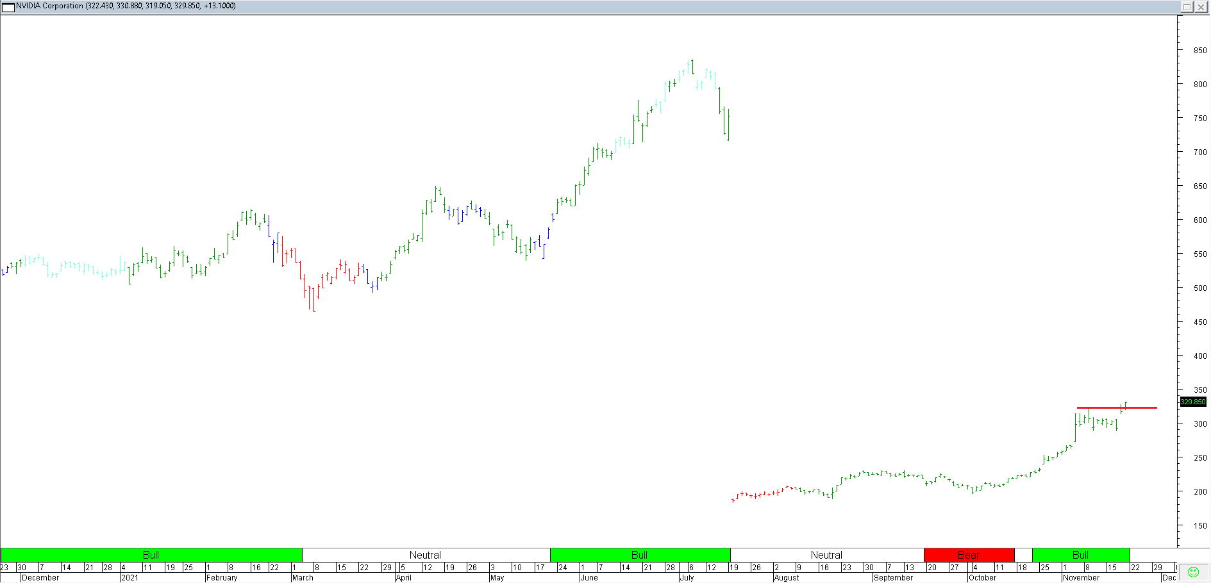Click the Bull segment spanning December to February
Screen dimensions: 1211x583
point(151,555)
